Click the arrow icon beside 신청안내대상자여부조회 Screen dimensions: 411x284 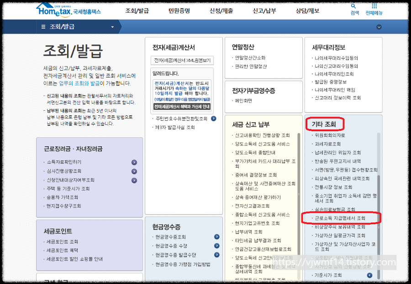134,181
